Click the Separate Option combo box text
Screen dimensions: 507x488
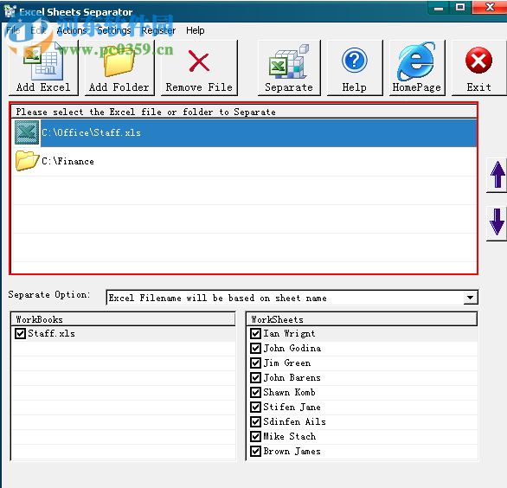pos(218,298)
